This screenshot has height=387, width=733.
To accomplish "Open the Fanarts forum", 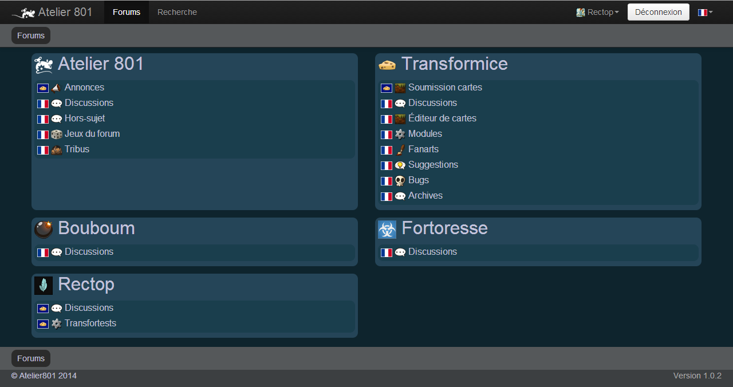I will pyautogui.click(x=423, y=149).
